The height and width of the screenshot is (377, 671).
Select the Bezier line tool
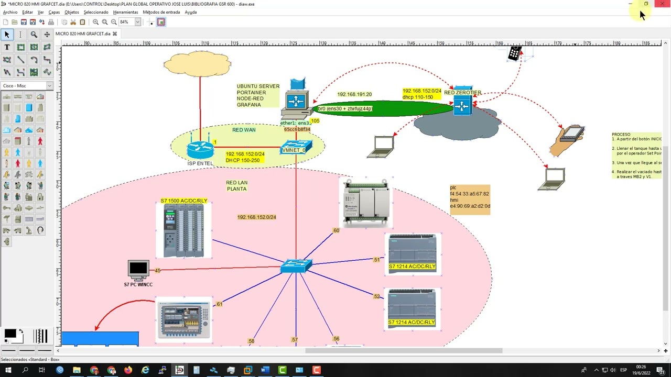tap(20, 72)
